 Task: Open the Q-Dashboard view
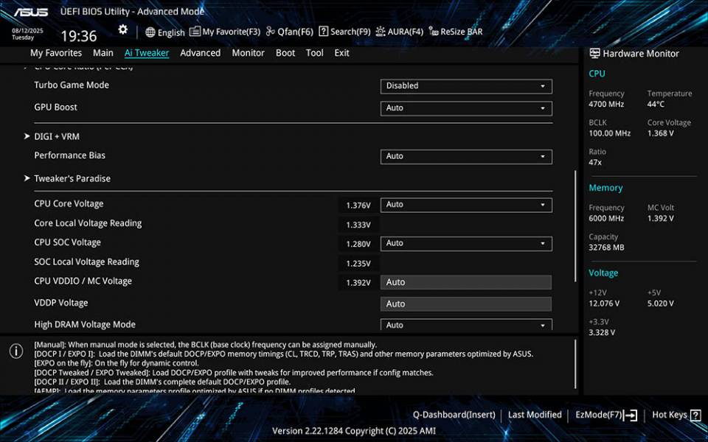tap(454, 414)
